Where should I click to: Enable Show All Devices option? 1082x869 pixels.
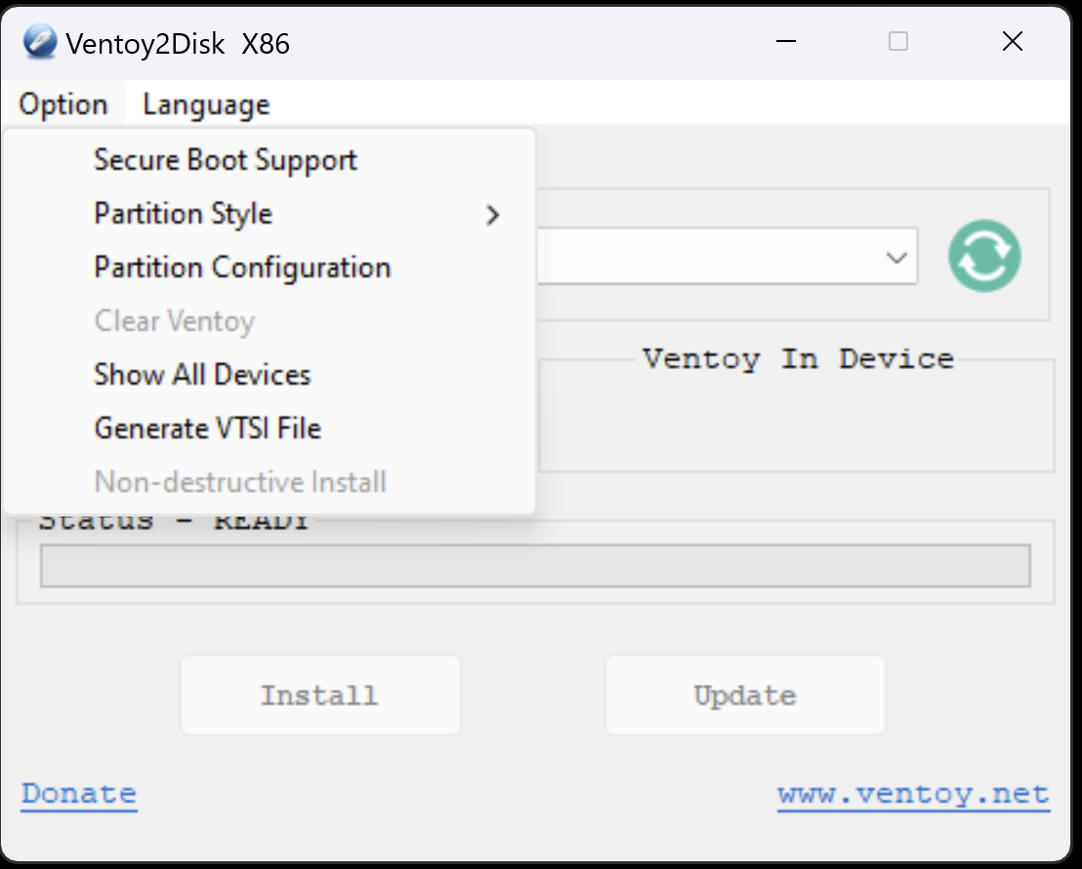tap(202, 375)
